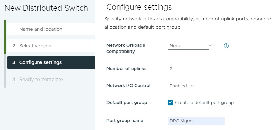The height and width of the screenshot is (130, 274).
Task: Open the Network I/O Control dropdown
Action: click(182, 86)
